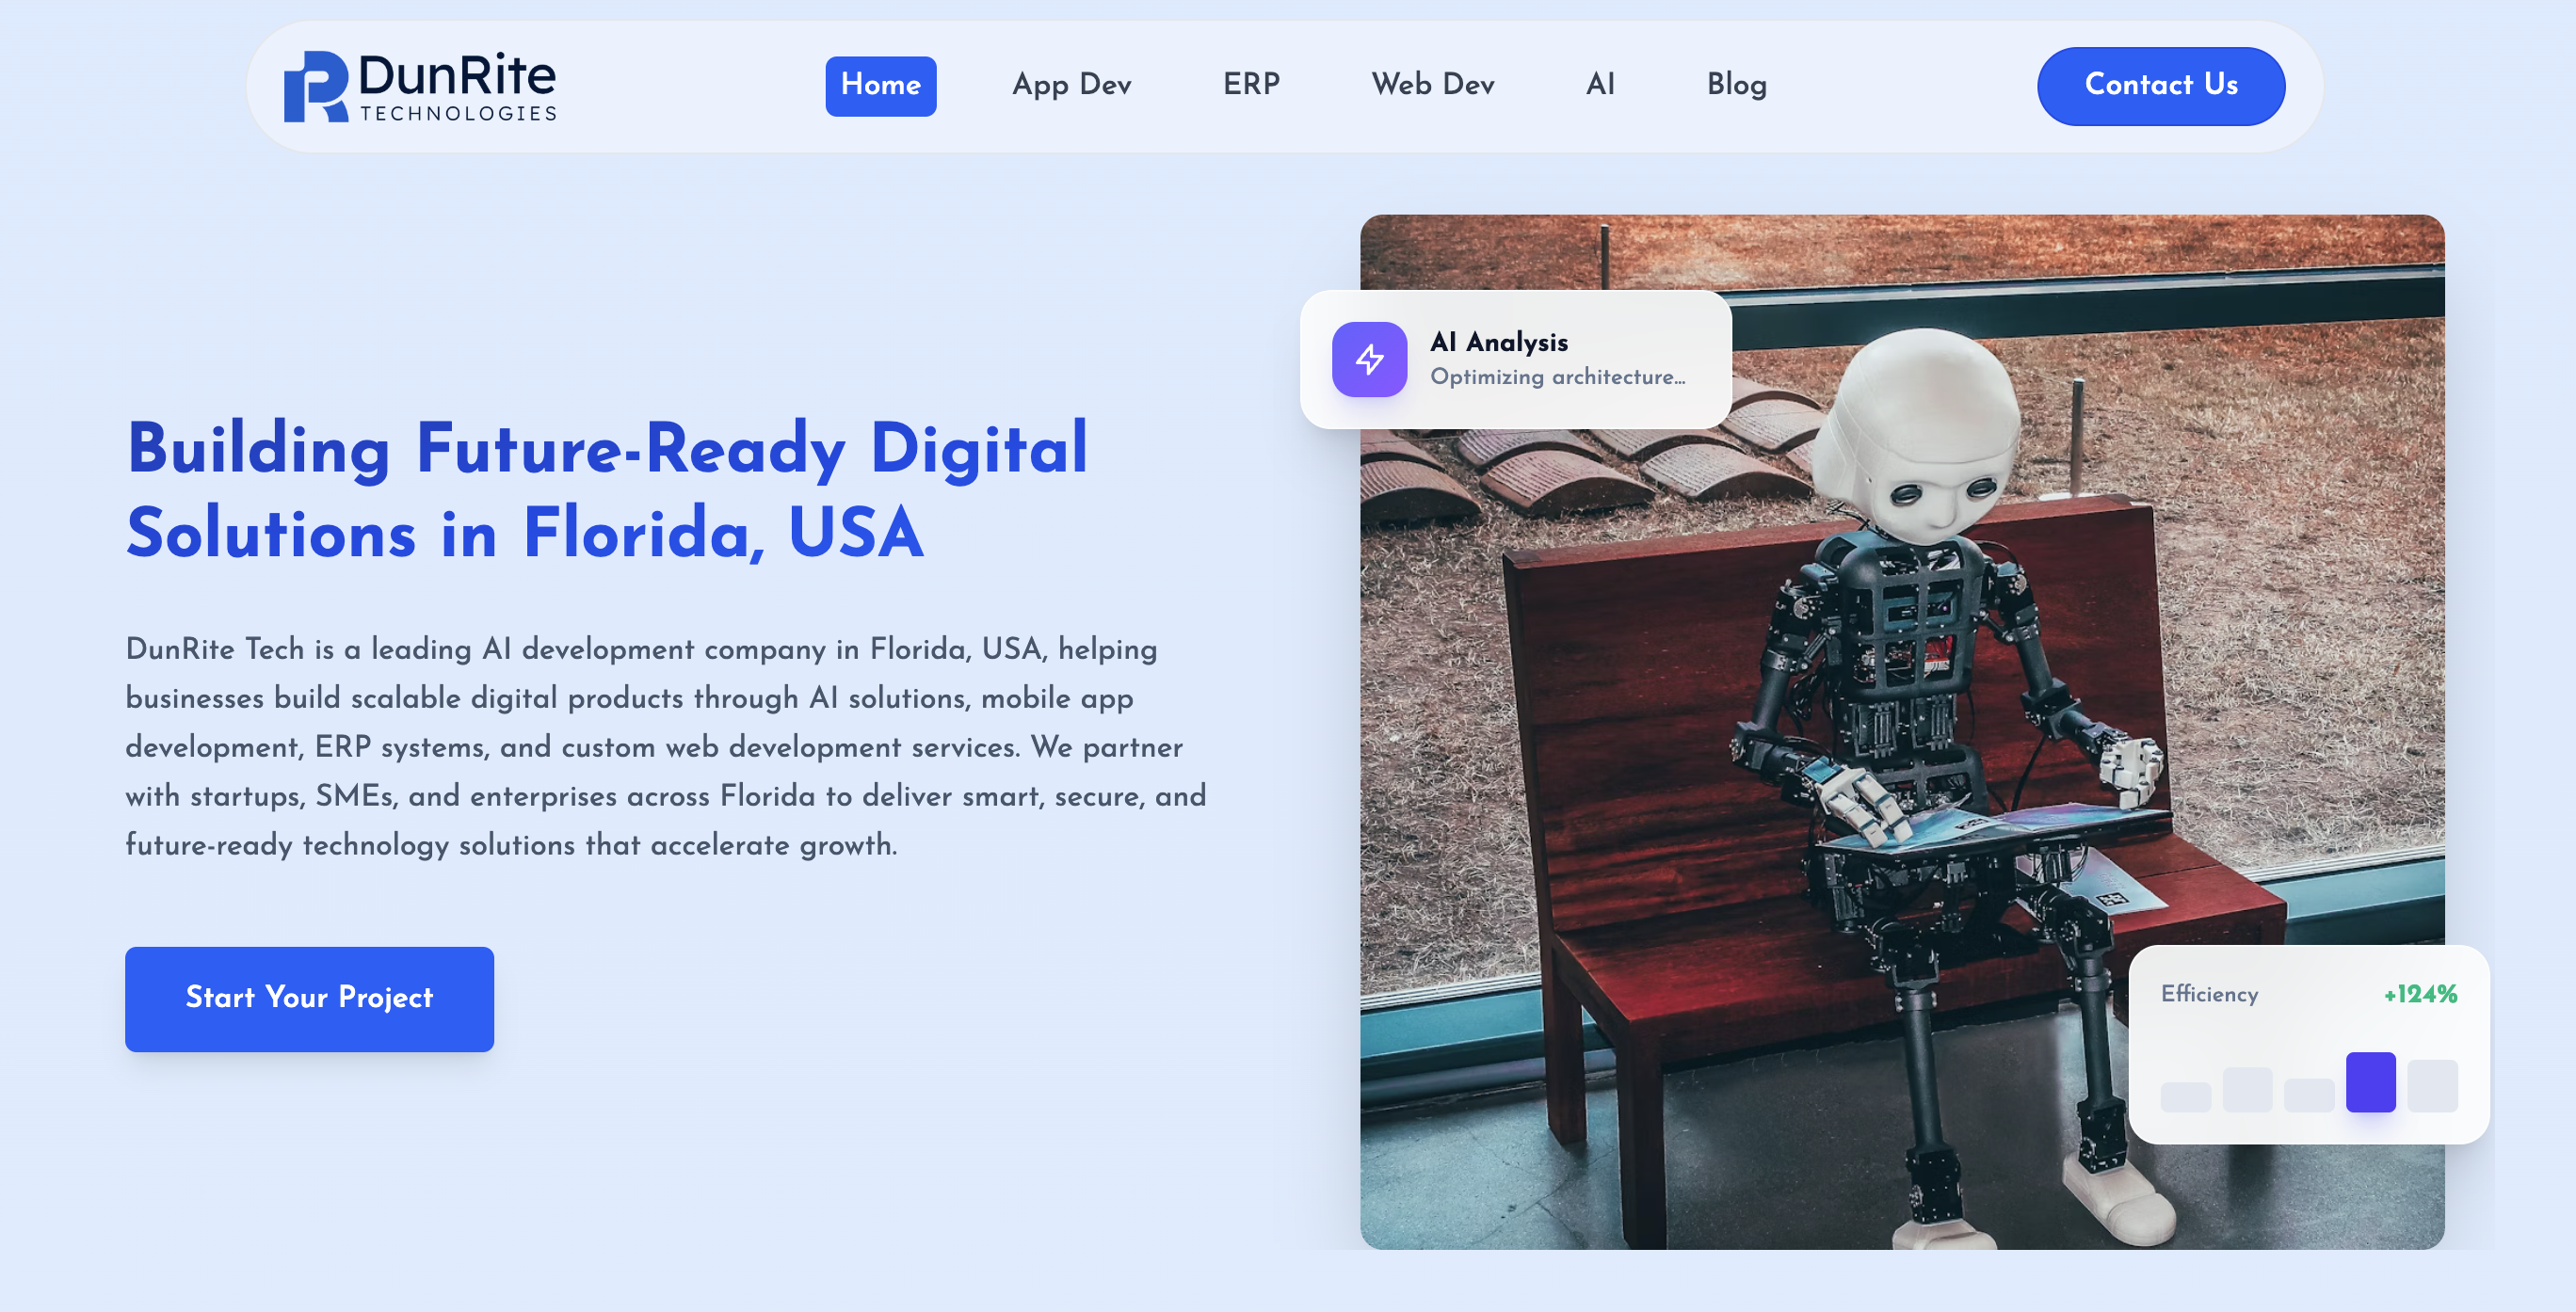This screenshot has height=1312, width=2576.
Task: Click the purple lightning bolt icon
Action: pos(1369,359)
